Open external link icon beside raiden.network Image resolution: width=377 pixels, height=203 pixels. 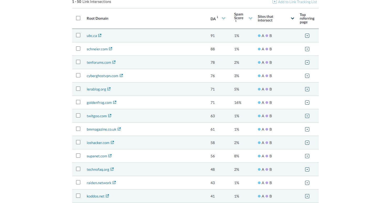(114, 183)
